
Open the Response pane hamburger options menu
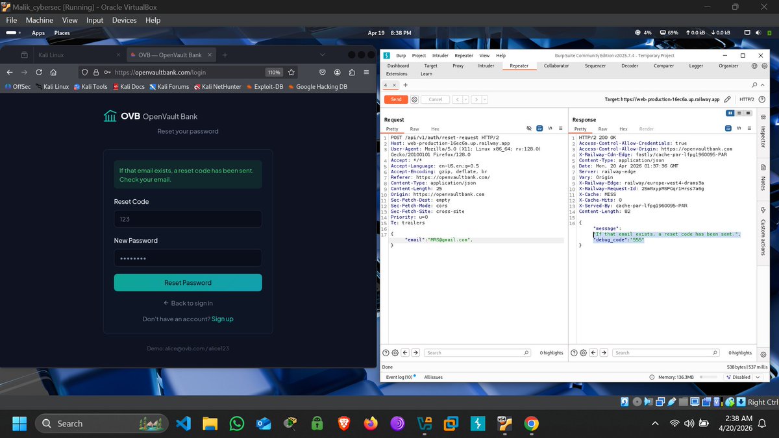(748, 129)
